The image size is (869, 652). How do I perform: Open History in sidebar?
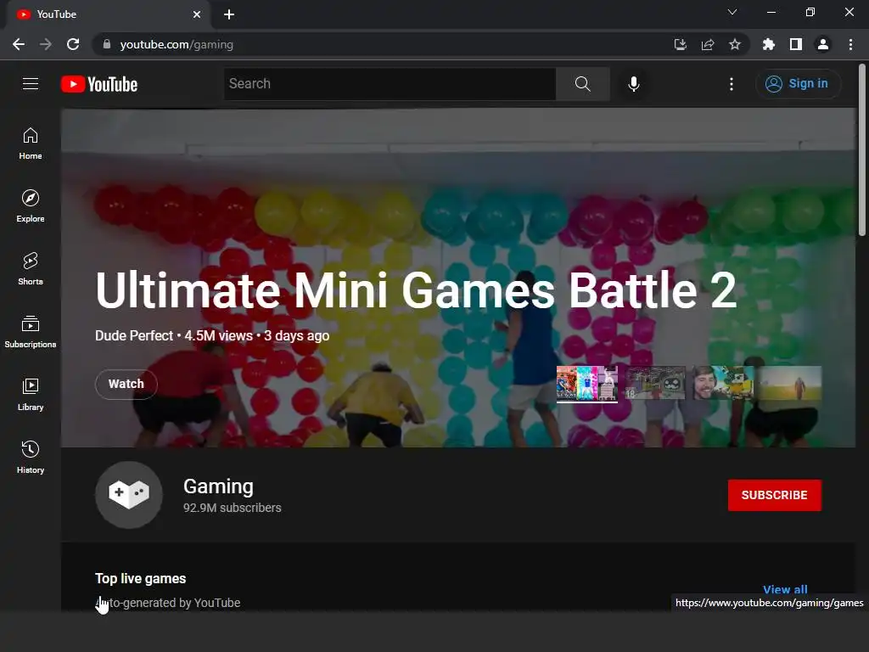coord(31,457)
